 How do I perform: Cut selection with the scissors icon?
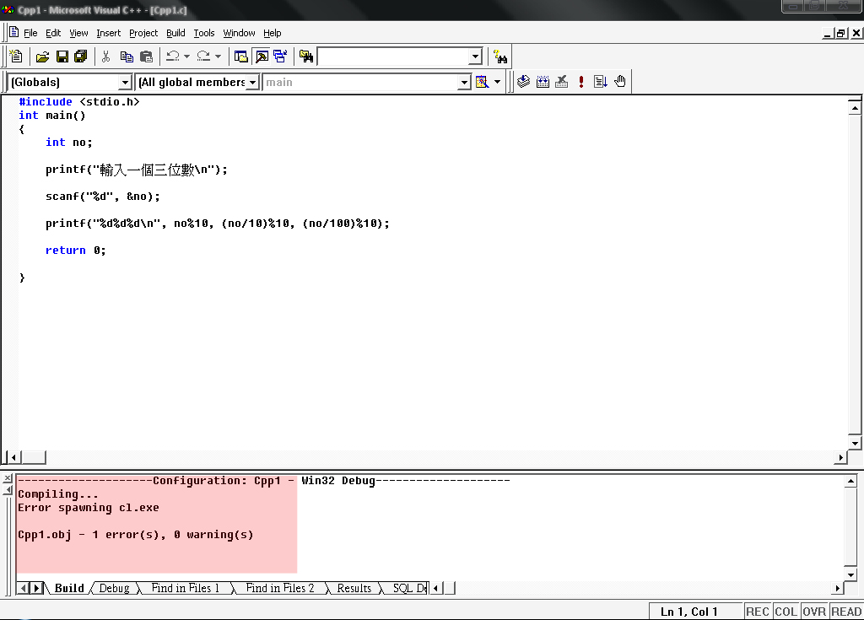pyautogui.click(x=106, y=57)
